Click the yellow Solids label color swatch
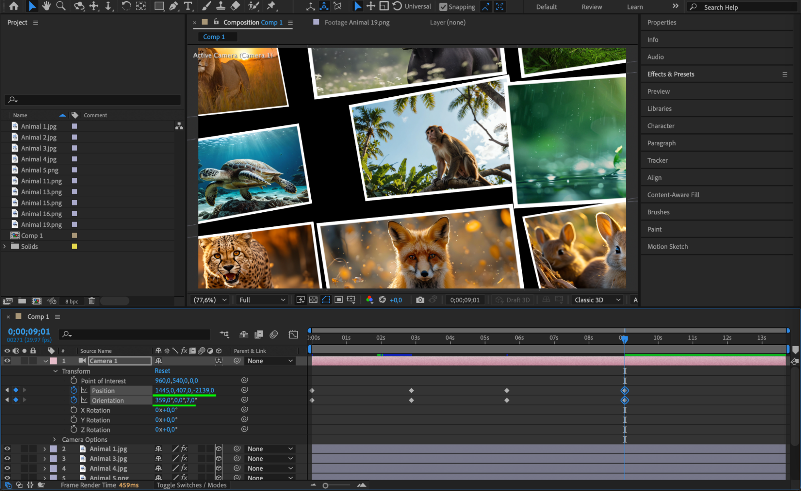 point(75,246)
